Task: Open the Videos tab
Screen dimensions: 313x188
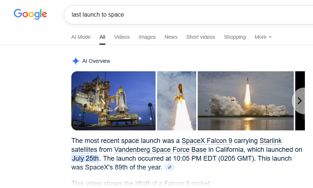Action: pos(122,37)
